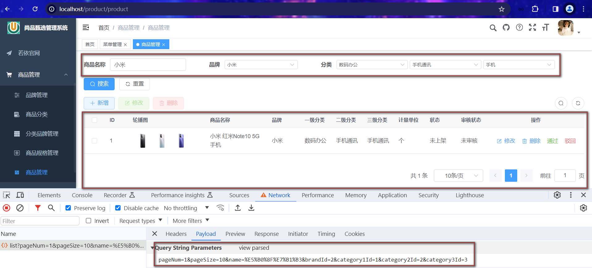Export HAR with the download icon
This screenshot has width=592, height=268.
click(251, 208)
